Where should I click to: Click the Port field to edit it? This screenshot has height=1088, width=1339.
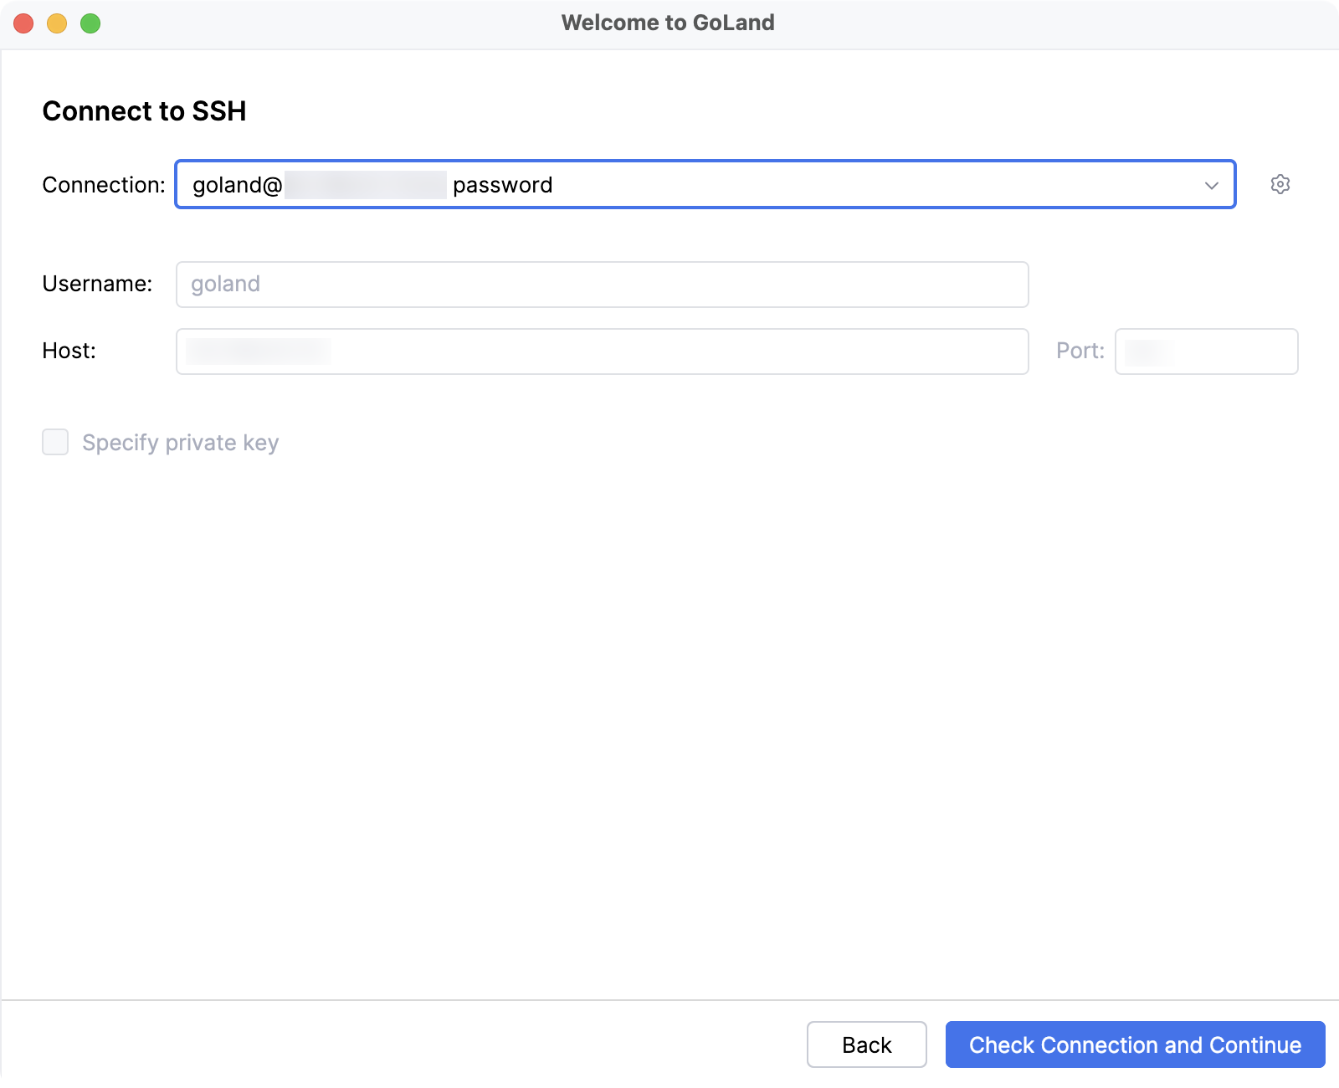[1206, 351]
